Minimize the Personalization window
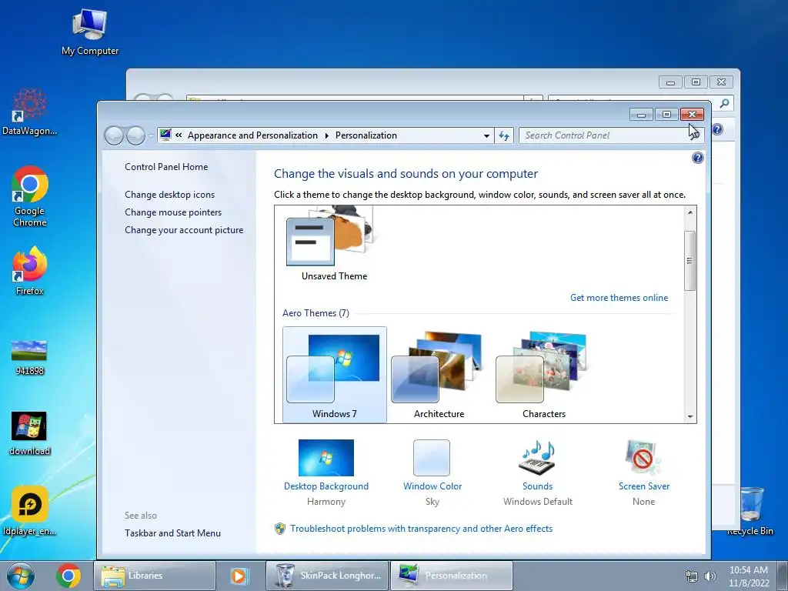 (x=641, y=115)
